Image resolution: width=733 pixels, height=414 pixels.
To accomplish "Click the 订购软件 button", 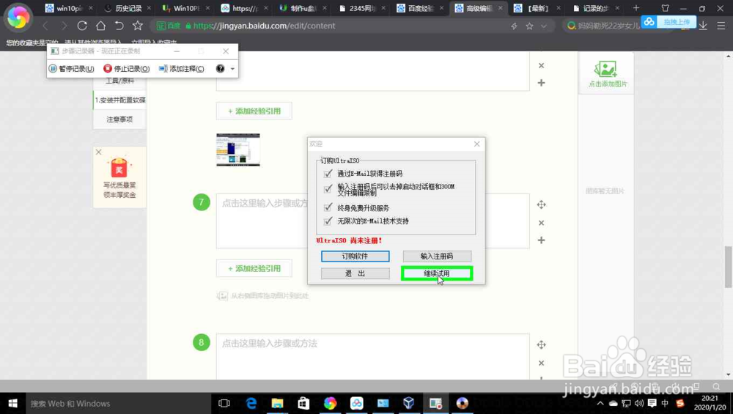I will [x=355, y=256].
